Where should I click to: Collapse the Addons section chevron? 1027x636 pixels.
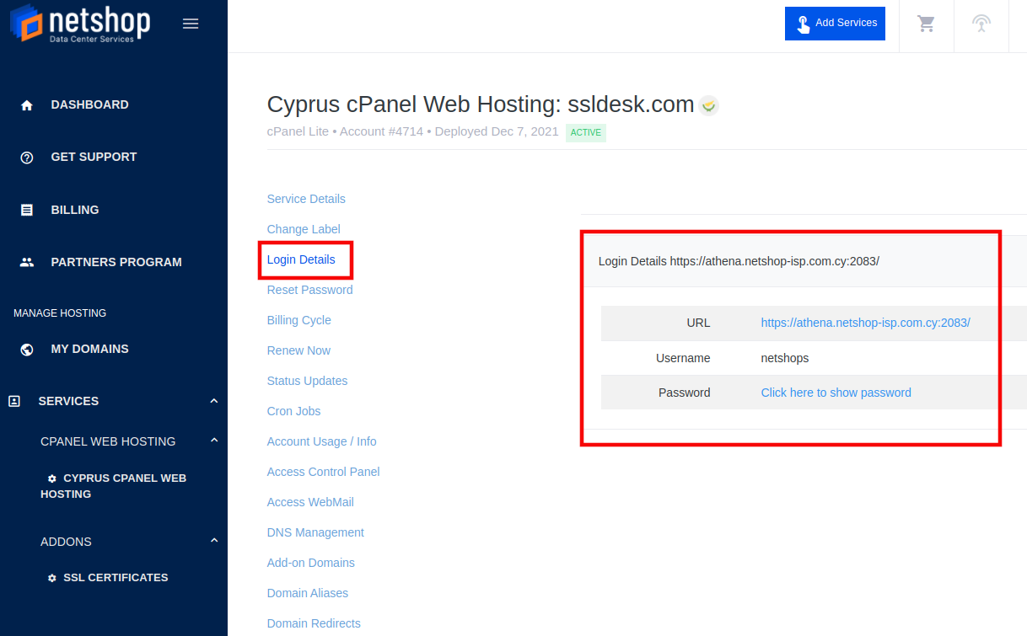pyautogui.click(x=214, y=541)
